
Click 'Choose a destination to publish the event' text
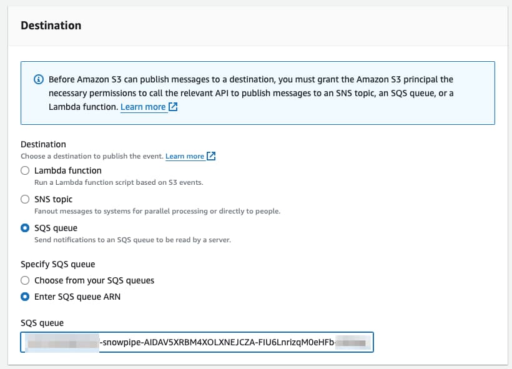92,156
